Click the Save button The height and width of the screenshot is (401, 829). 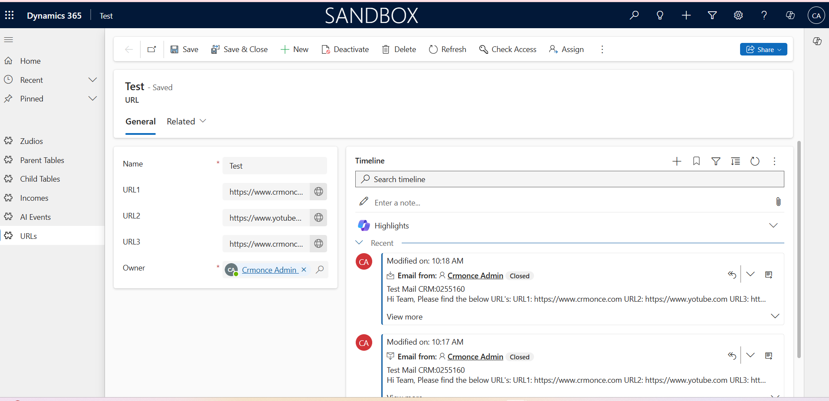click(184, 49)
